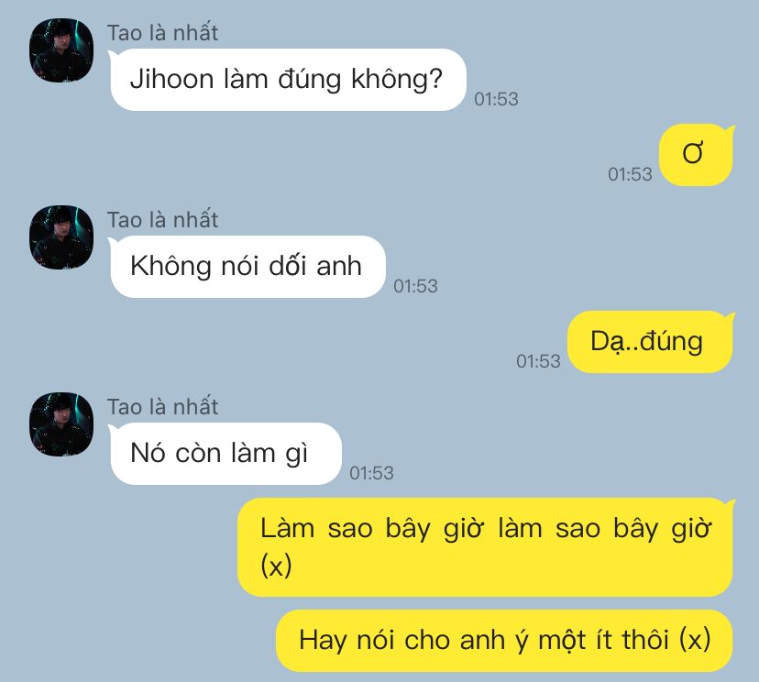
Task: Click timestamp next to "Không nói dối anh"
Action: point(415,286)
